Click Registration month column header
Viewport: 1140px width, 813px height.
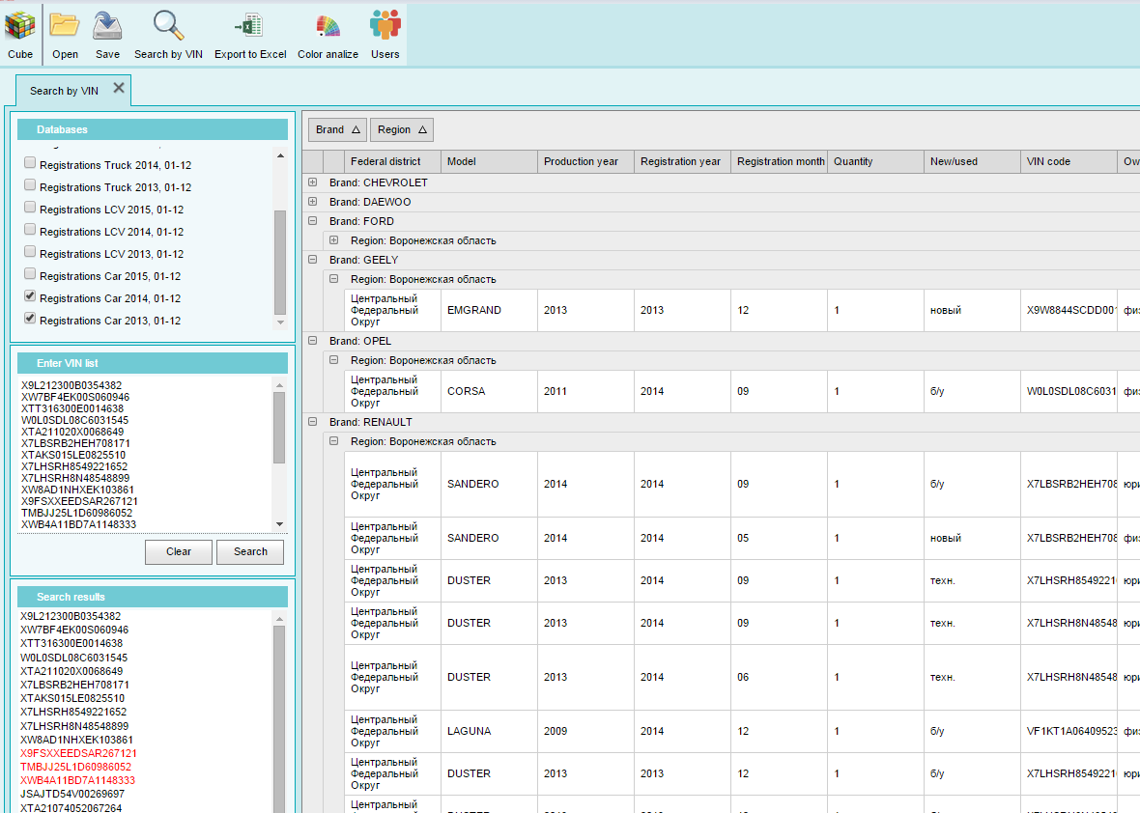780,161
